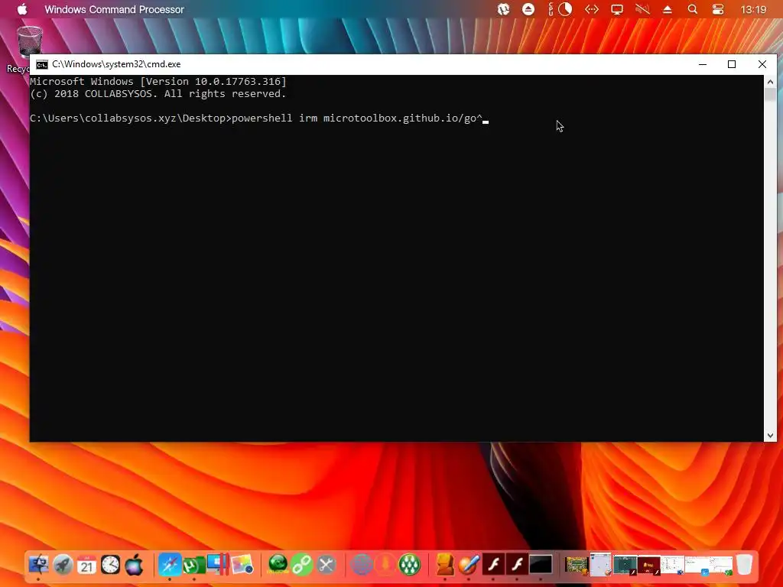This screenshot has height=587, width=783.
Task: Open the uTorrent folder icon in dock
Action: [x=193, y=565]
